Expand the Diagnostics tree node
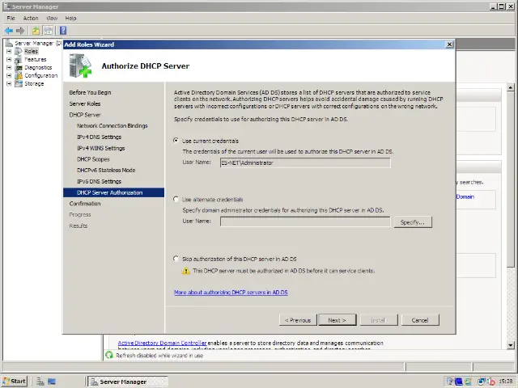Image resolution: width=518 pixels, height=388 pixels. [9, 68]
